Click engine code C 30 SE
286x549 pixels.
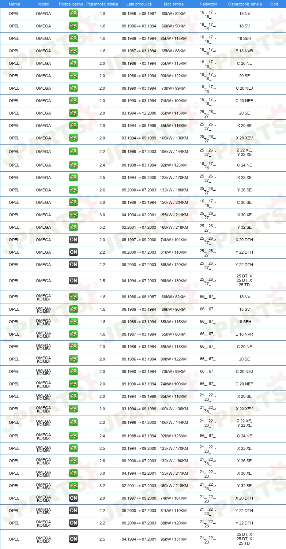point(245,203)
